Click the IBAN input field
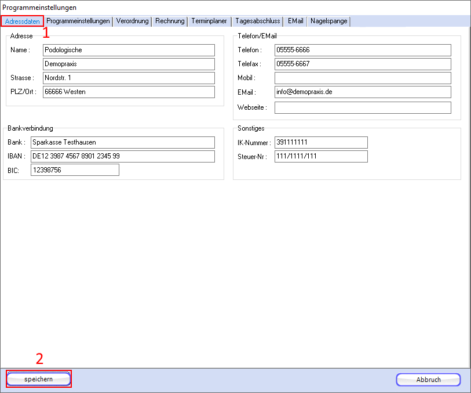Screen dimensions: 471x393 coord(122,156)
